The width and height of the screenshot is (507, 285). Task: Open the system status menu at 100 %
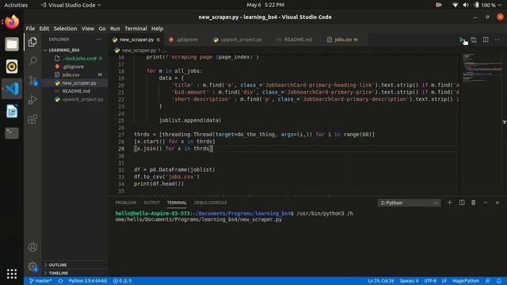pyautogui.click(x=488, y=5)
